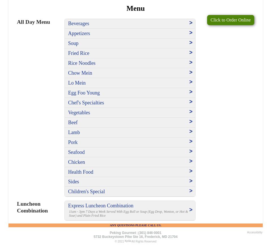Click the chevron next to Chow Mein

tap(191, 72)
